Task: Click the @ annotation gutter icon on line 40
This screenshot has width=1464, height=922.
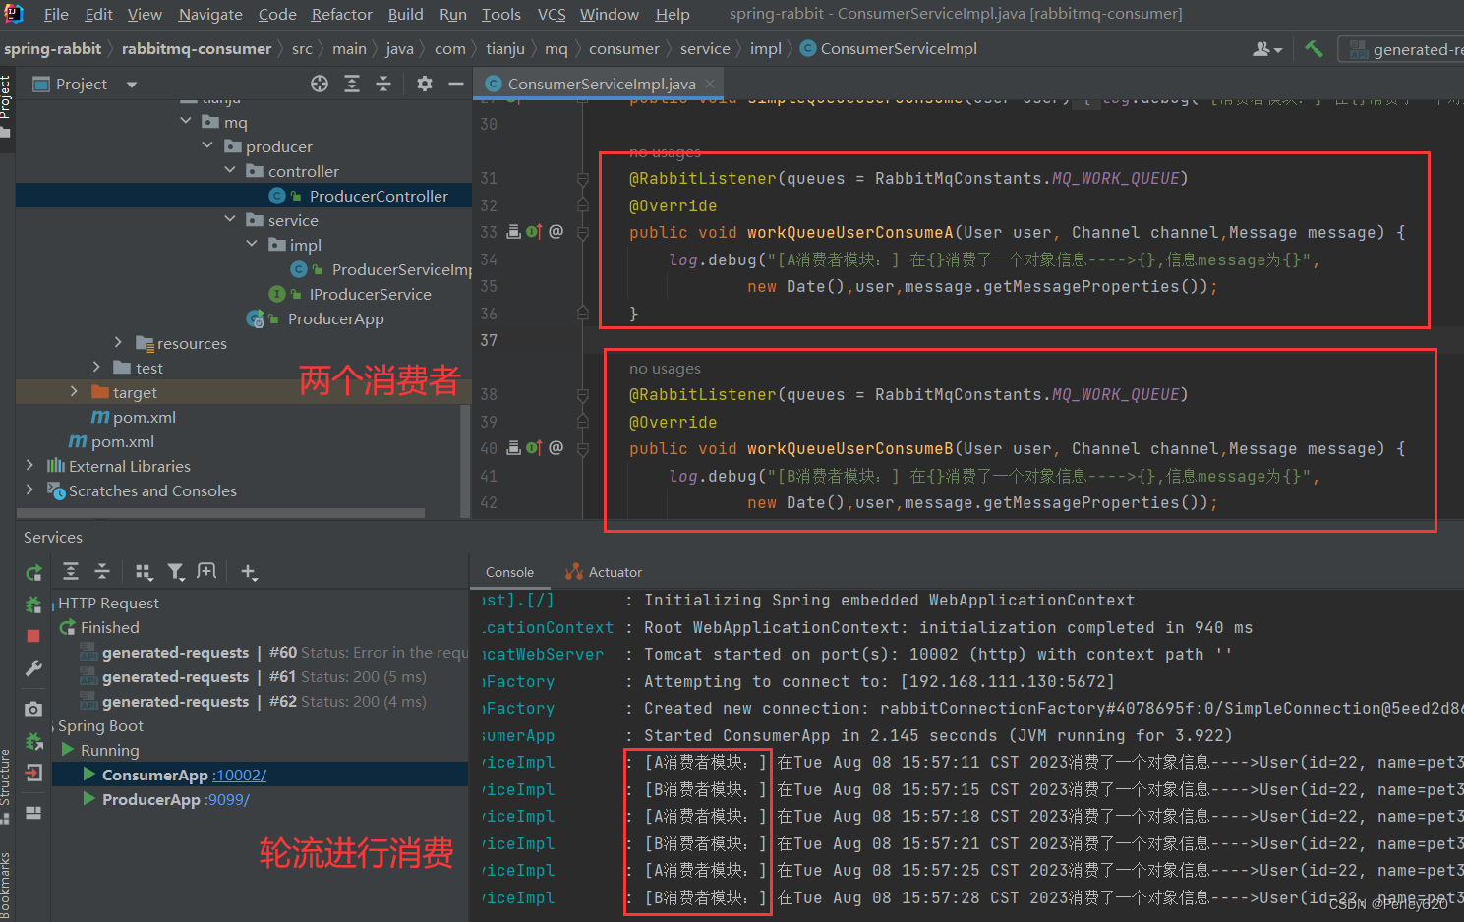Action: pos(556,448)
